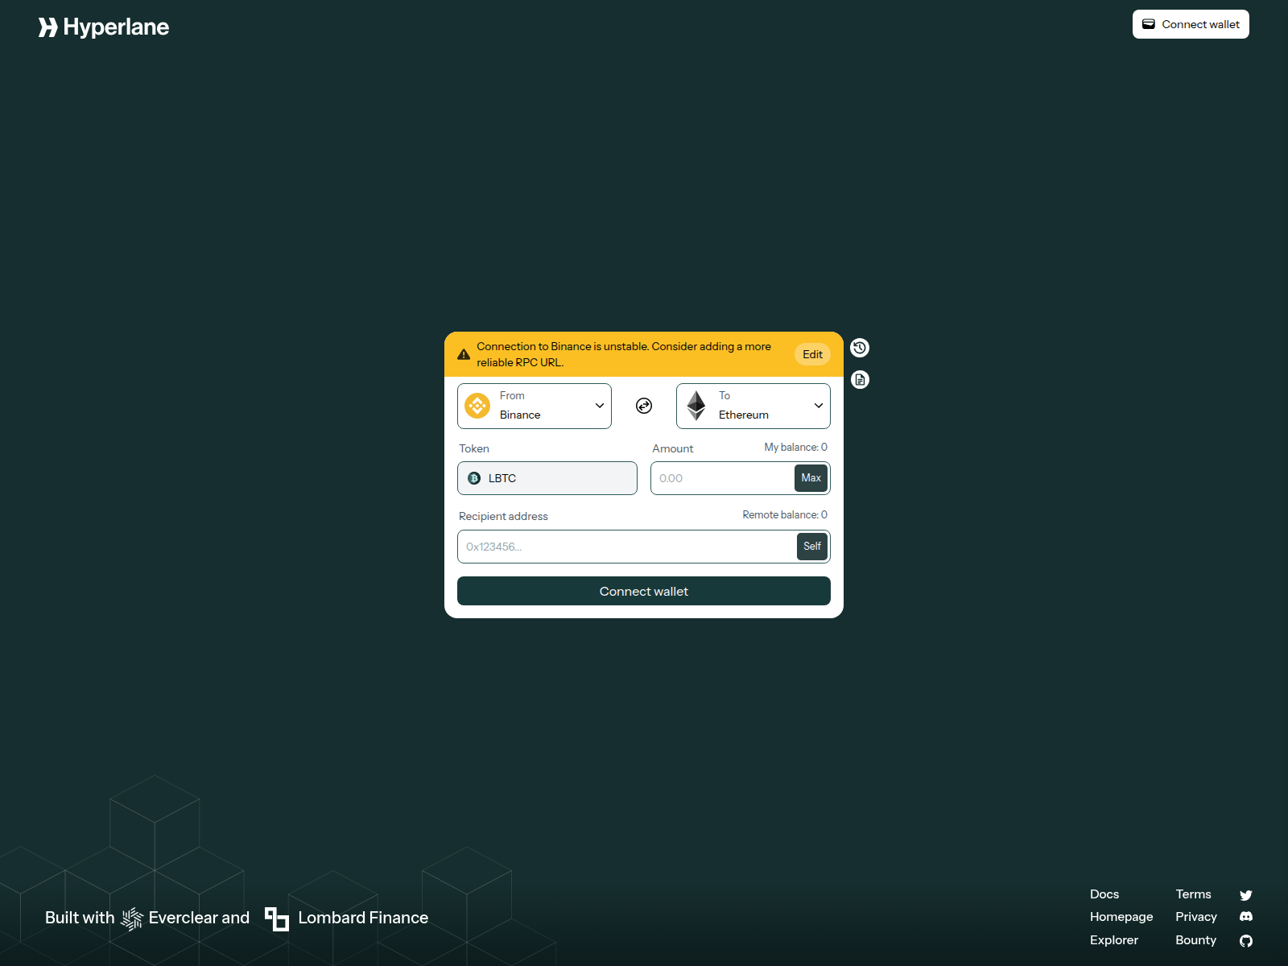Click Lombard Finance text in footer
The image size is (1288, 966).
363,918
